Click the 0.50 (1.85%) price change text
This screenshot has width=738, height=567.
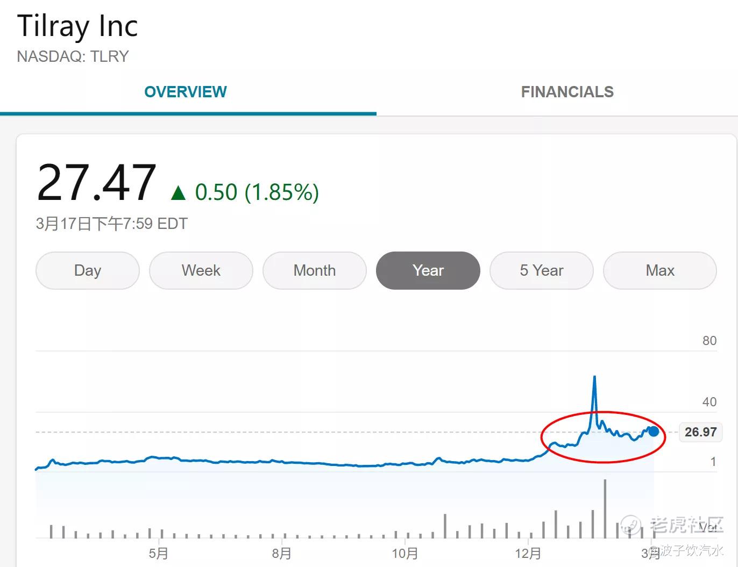pos(257,192)
